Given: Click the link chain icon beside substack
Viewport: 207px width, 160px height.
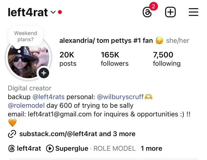Looking at the screenshot, I should (12, 134).
